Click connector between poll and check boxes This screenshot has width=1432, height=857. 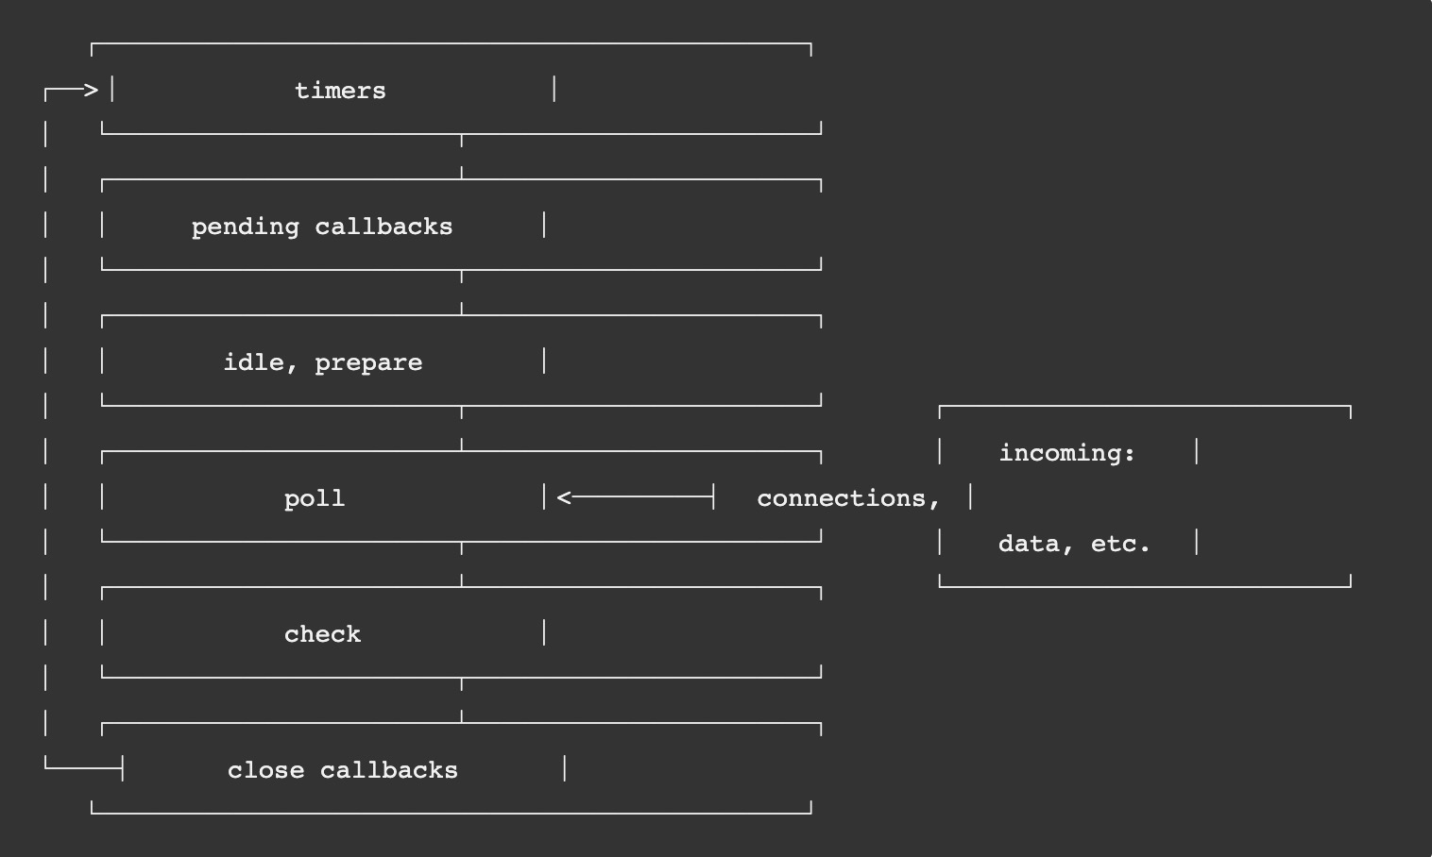[x=462, y=563]
